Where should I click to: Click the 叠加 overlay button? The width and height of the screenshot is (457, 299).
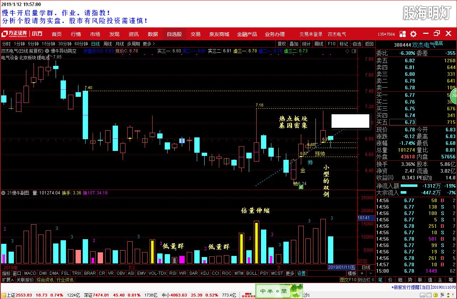pos(294,44)
